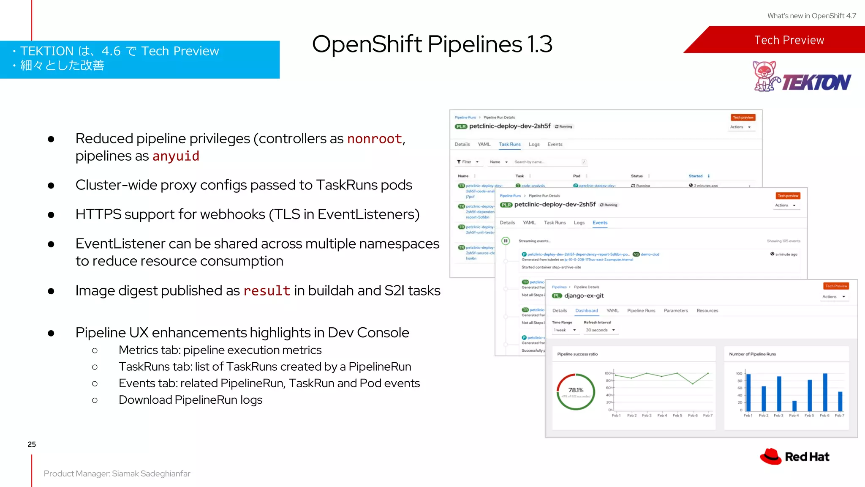Click Tech preview badge in Task Runs screenshot
Viewport: 865px width, 487px height.
coord(743,118)
